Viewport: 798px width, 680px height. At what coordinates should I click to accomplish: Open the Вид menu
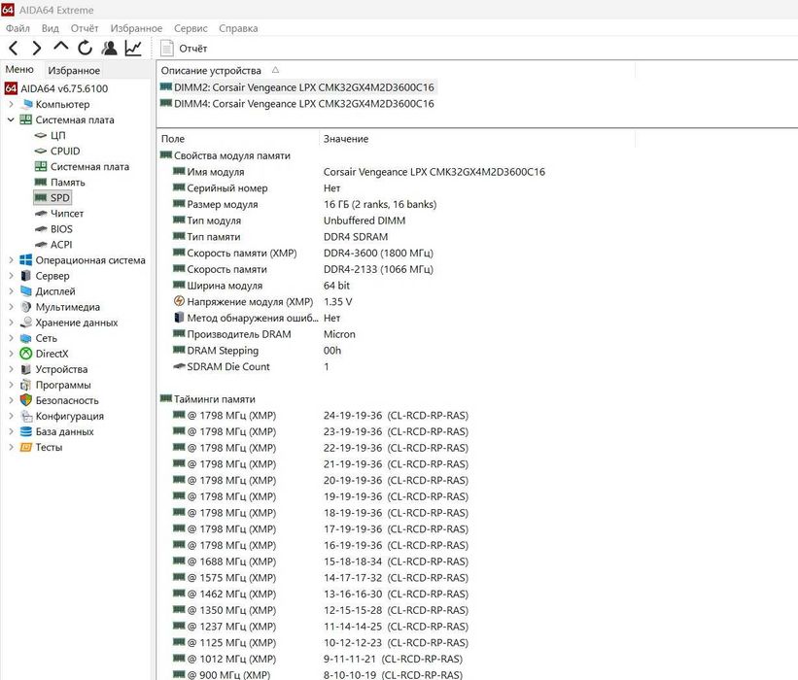pos(50,28)
